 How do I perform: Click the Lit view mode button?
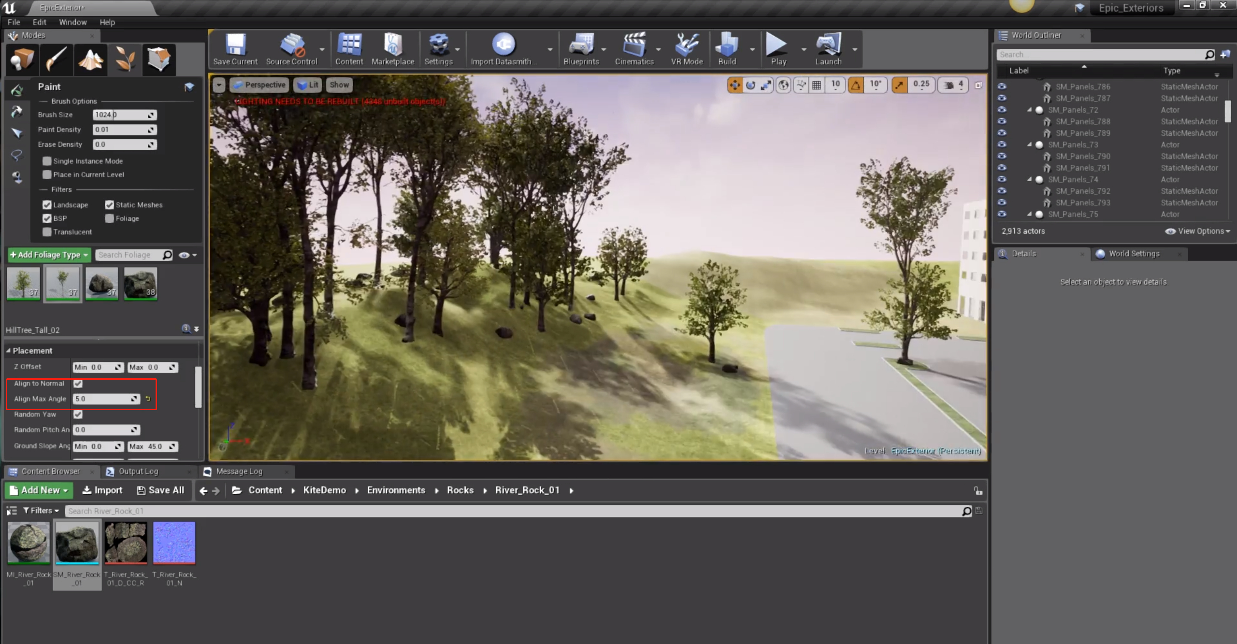[308, 85]
